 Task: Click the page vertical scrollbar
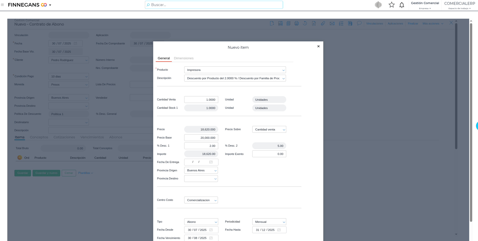(471, 121)
